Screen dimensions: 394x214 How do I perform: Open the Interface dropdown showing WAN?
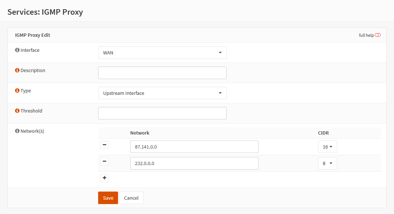162,53
